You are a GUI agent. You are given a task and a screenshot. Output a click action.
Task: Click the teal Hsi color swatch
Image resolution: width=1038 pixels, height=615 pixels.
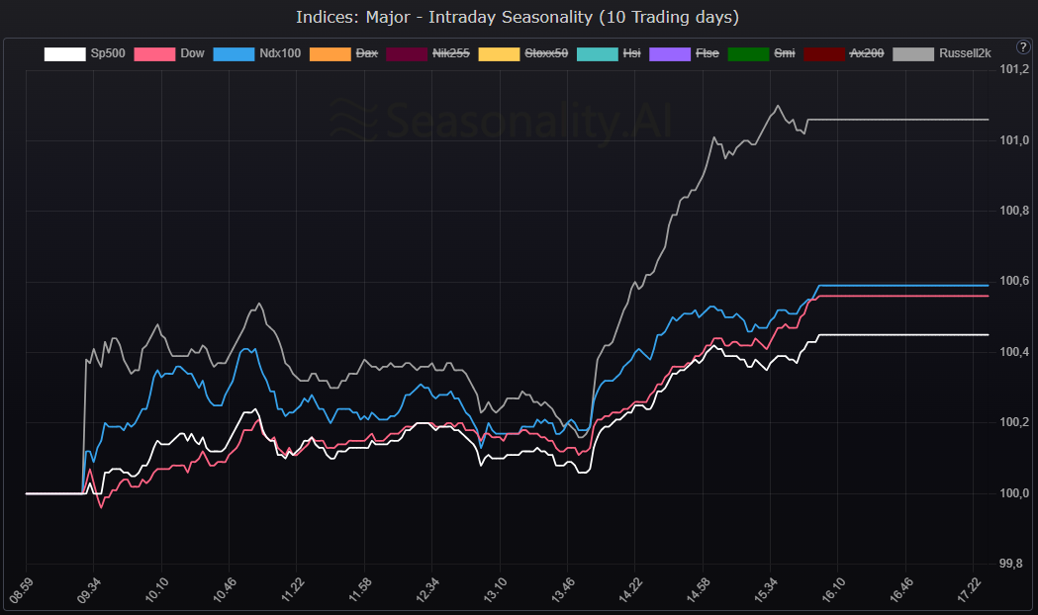coord(597,54)
